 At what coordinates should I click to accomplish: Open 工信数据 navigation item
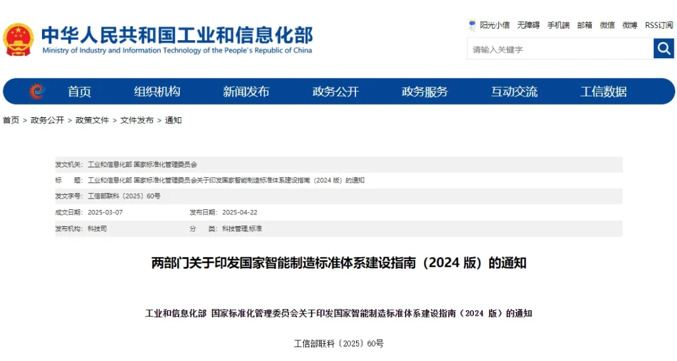[603, 92]
